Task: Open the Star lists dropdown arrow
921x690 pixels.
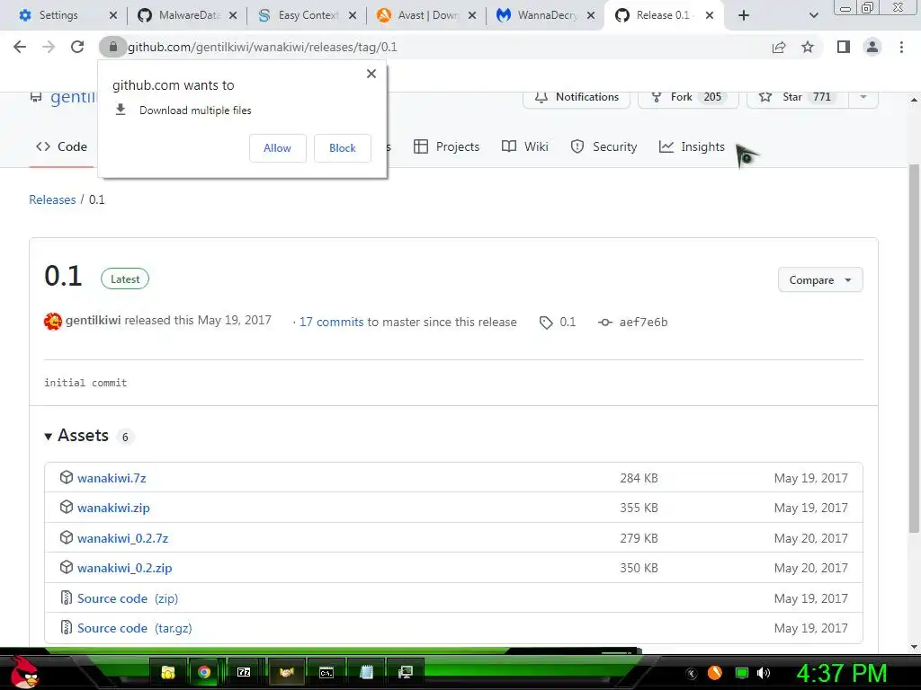Action: pos(863,97)
